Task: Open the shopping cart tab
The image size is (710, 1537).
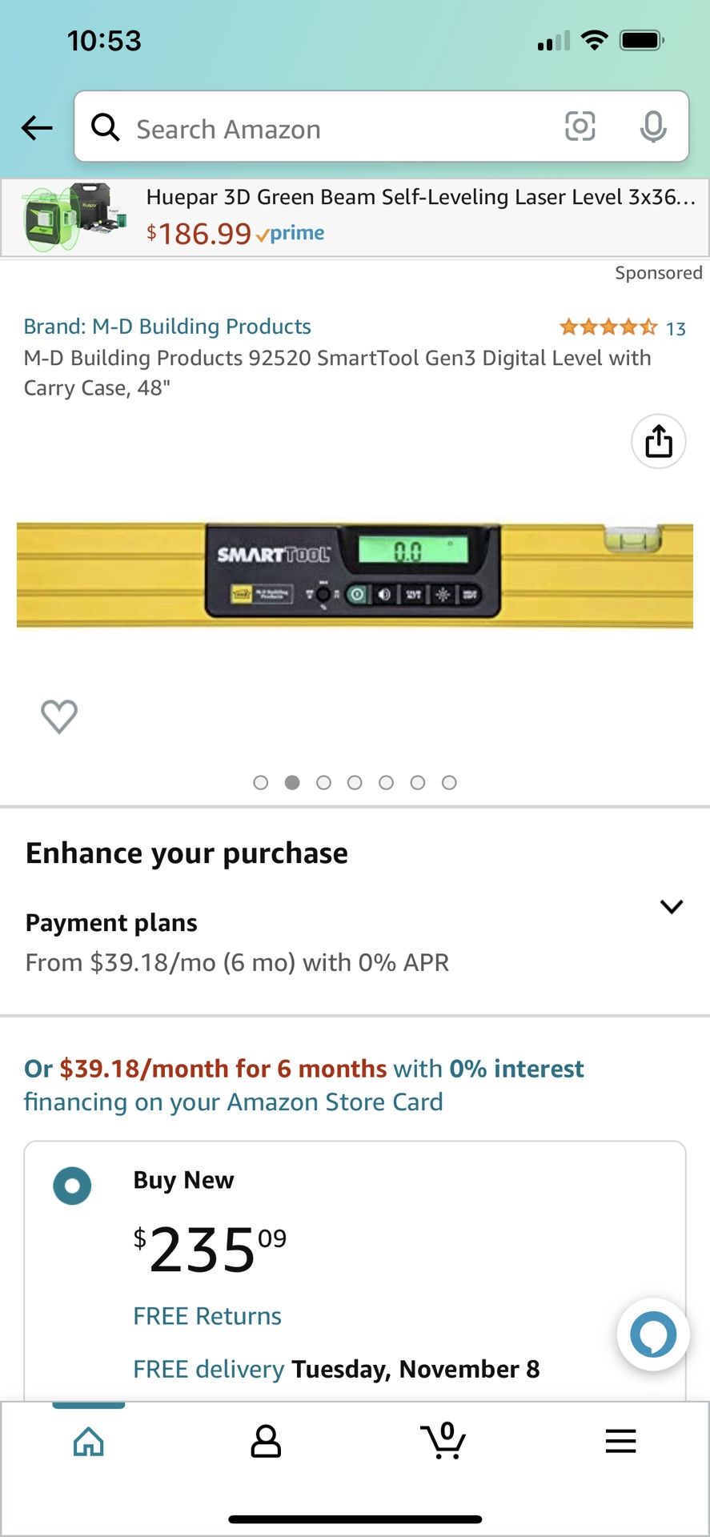Action: click(x=443, y=1441)
